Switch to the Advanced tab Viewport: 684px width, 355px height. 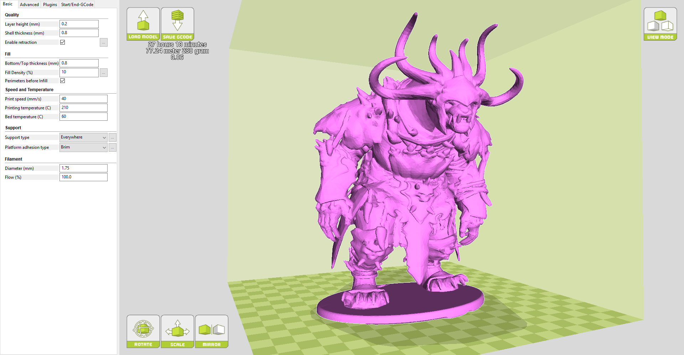[x=29, y=5]
